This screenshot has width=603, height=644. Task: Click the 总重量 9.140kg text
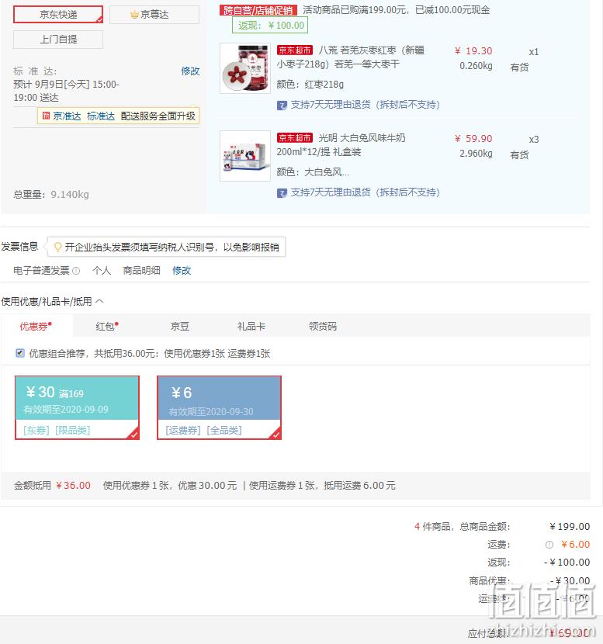coord(51,195)
